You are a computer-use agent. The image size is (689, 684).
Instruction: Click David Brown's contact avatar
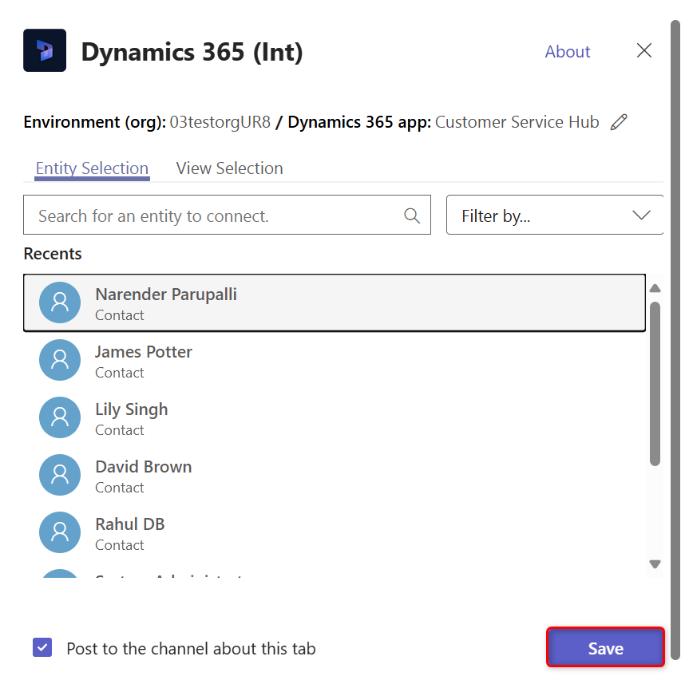coord(60,475)
